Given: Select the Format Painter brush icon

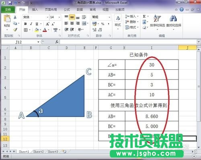Looking at the screenshot, I should coord(15,29).
